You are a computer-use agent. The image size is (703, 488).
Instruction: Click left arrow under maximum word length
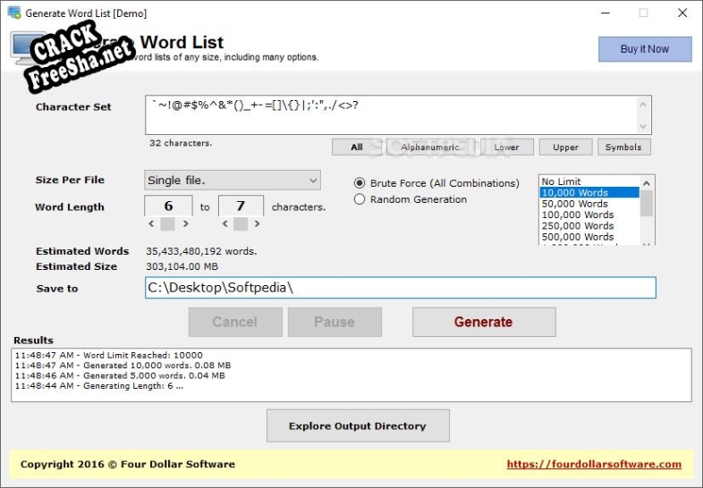point(224,224)
